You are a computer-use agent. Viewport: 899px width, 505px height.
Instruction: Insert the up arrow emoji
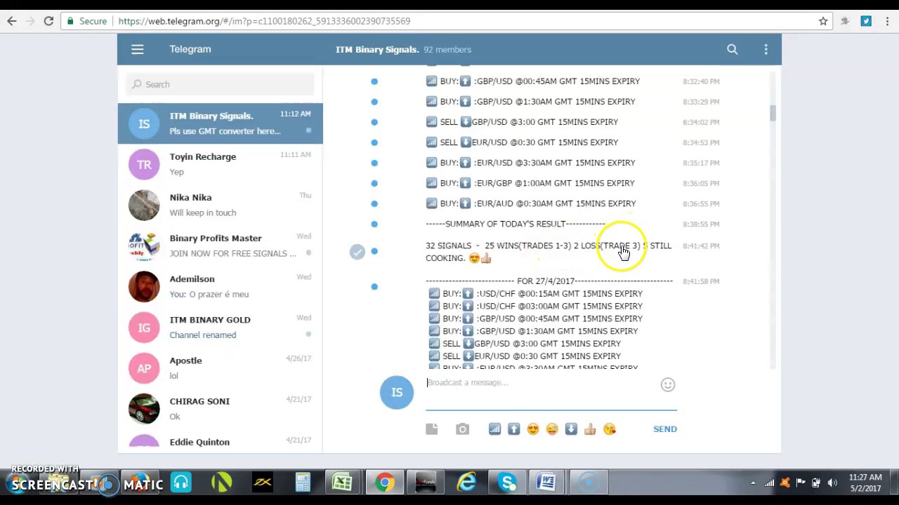tap(514, 429)
